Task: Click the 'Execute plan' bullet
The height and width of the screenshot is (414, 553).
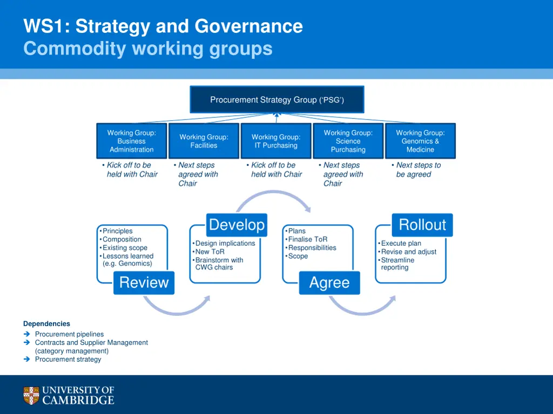Action: click(400, 243)
